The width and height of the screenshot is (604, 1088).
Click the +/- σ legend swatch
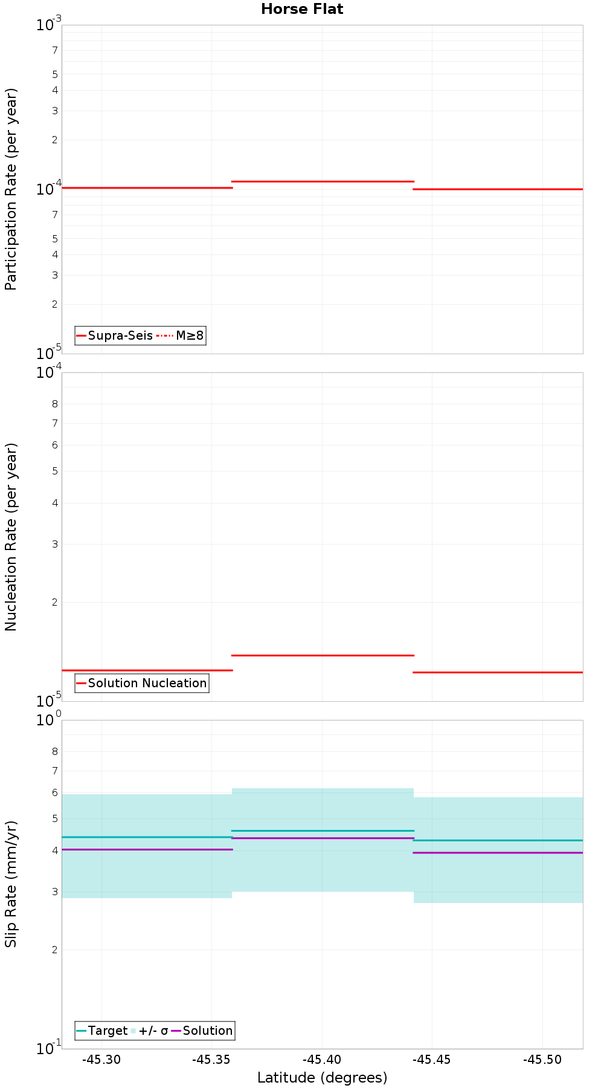coord(134,1031)
